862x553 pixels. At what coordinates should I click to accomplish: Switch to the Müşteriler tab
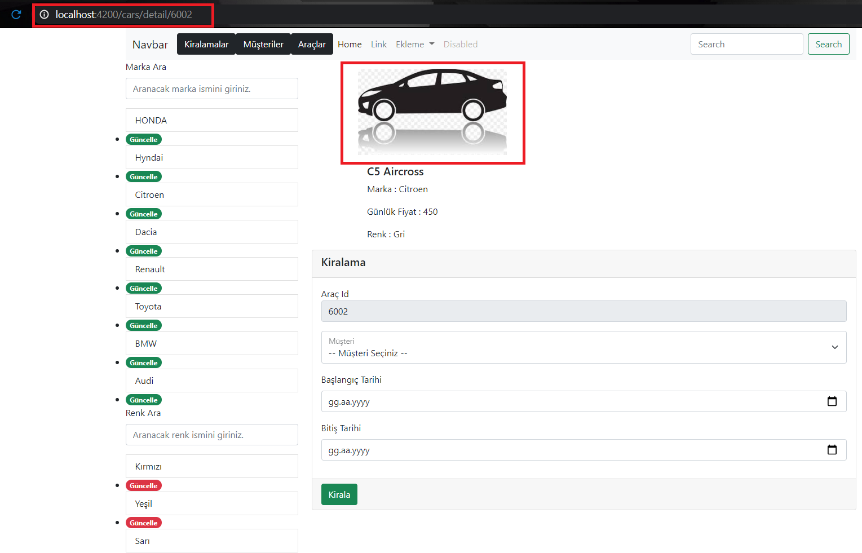tap(263, 44)
